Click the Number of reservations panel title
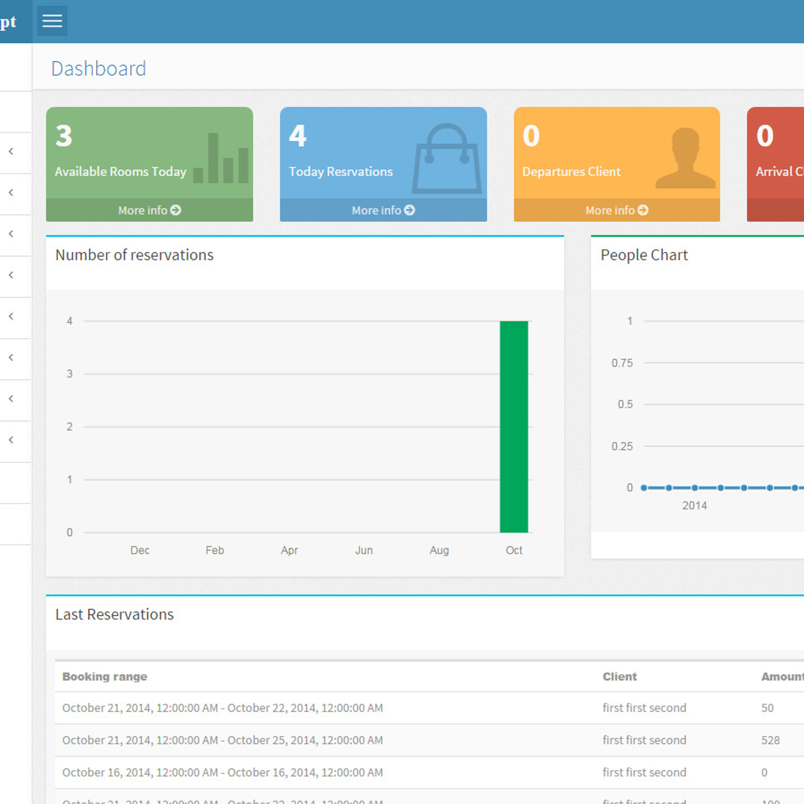This screenshot has width=804, height=804. point(134,255)
